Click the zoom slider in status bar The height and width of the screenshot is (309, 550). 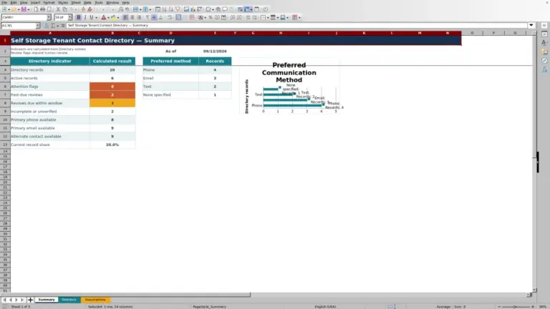pos(516,307)
